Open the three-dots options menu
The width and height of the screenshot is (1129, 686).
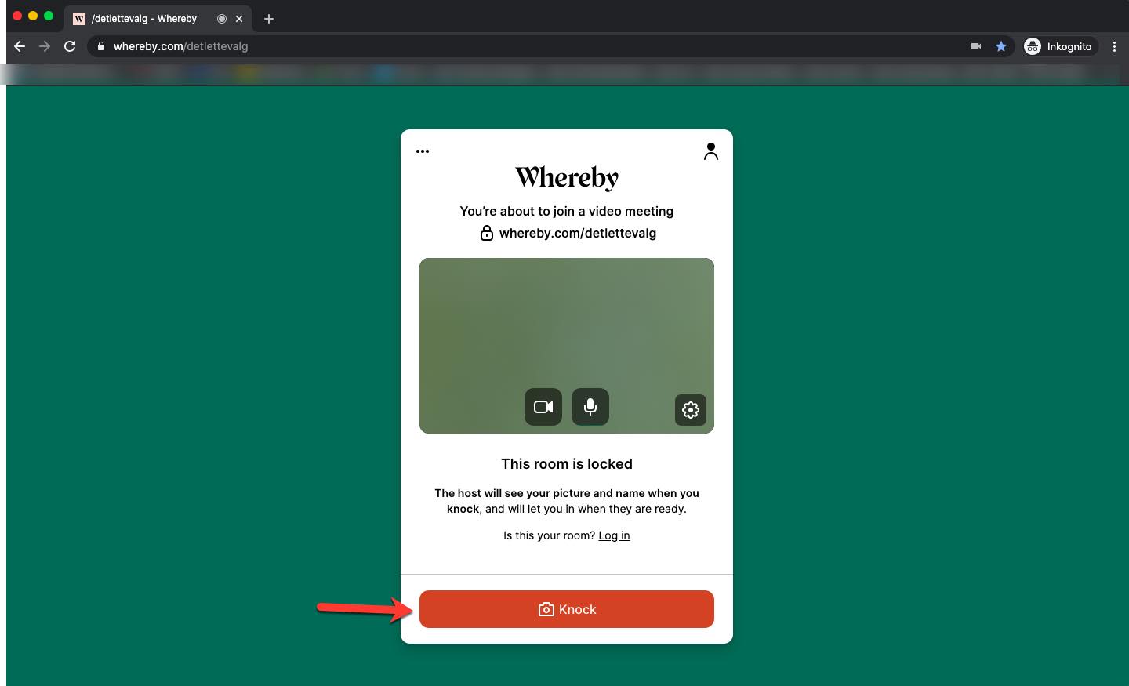click(423, 151)
